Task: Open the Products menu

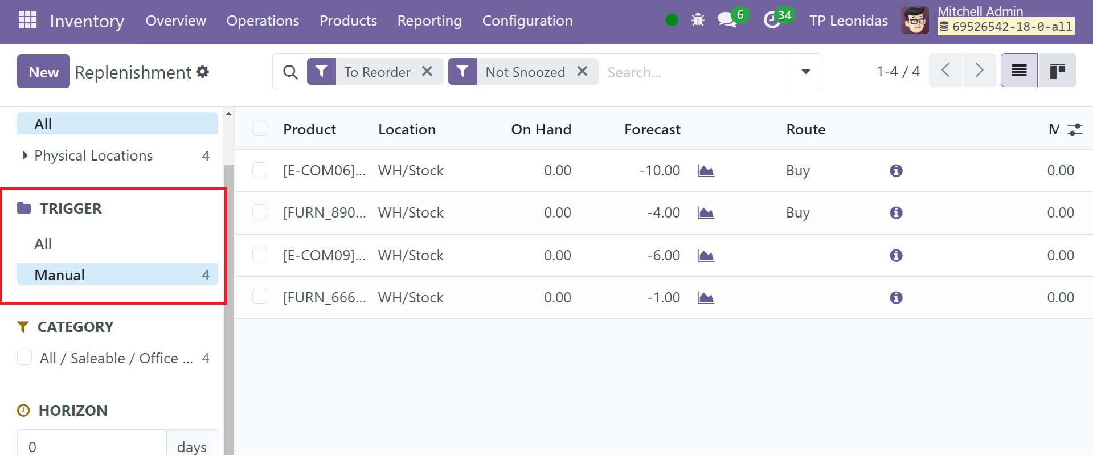Action: click(348, 21)
